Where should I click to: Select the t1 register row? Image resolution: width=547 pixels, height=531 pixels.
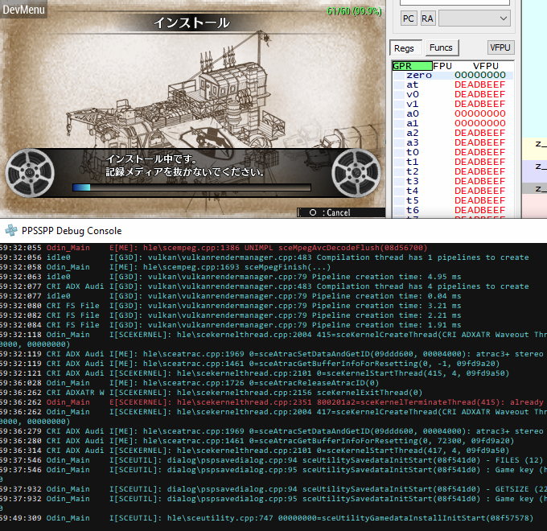click(453, 162)
